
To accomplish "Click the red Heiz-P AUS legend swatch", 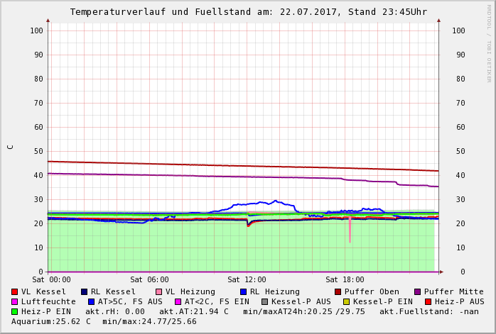I will pos(427,302).
